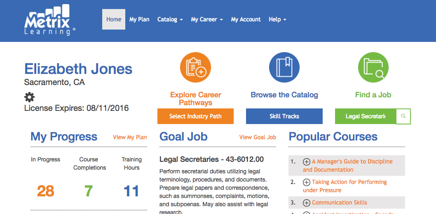
Task: Click the orange Explore Career Pathways icon
Action: tap(195, 67)
